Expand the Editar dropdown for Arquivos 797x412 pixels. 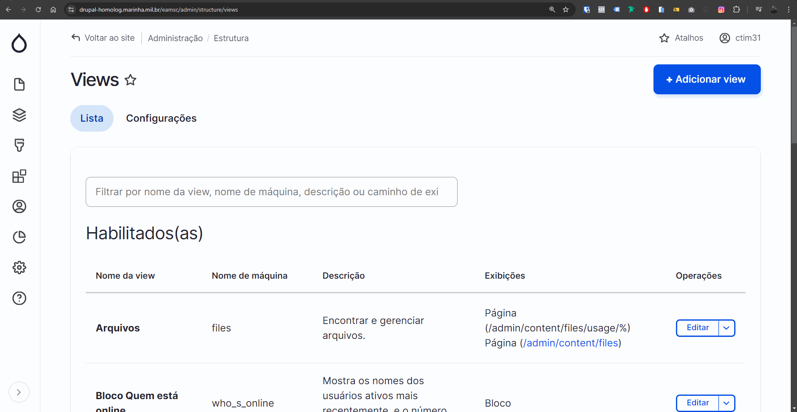pos(727,328)
